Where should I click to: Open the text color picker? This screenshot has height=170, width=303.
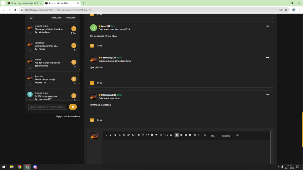pyautogui.click(x=205, y=135)
